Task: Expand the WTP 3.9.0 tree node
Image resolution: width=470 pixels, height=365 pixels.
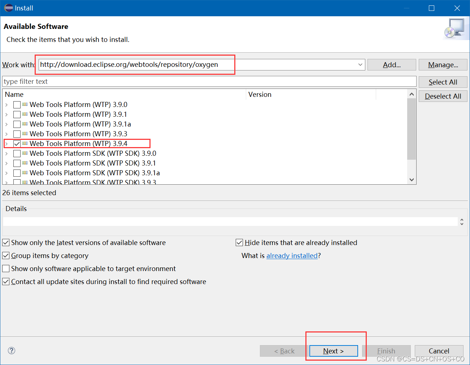Action: [6, 105]
